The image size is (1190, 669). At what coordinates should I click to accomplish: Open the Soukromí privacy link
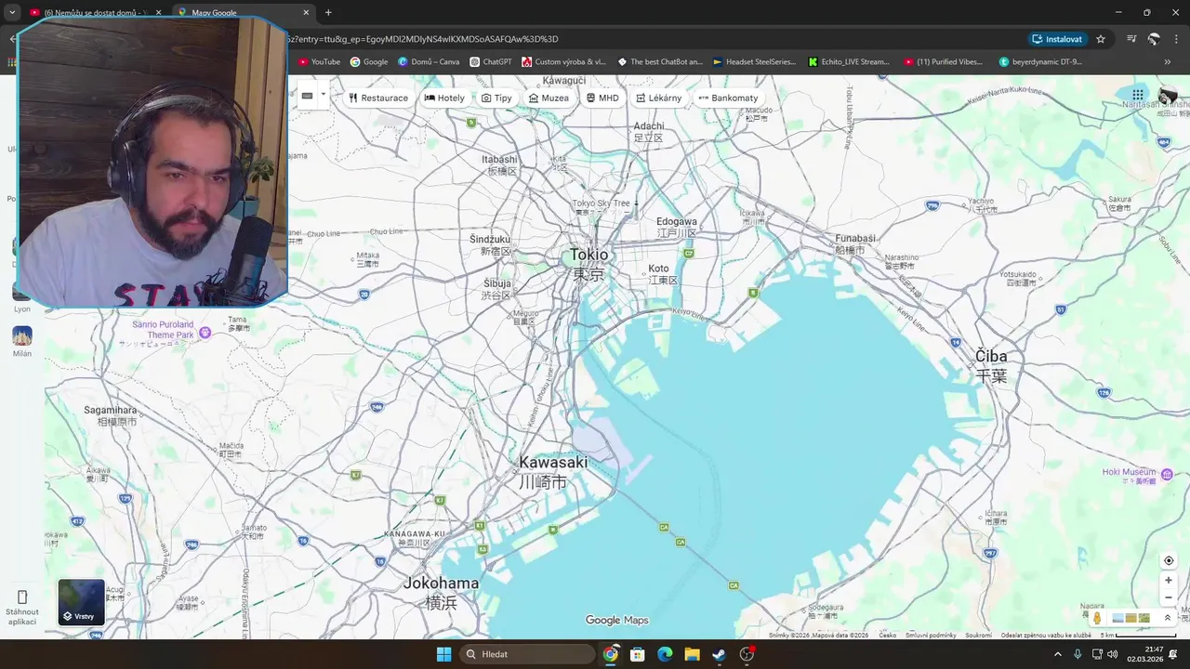[x=978, y=635]
